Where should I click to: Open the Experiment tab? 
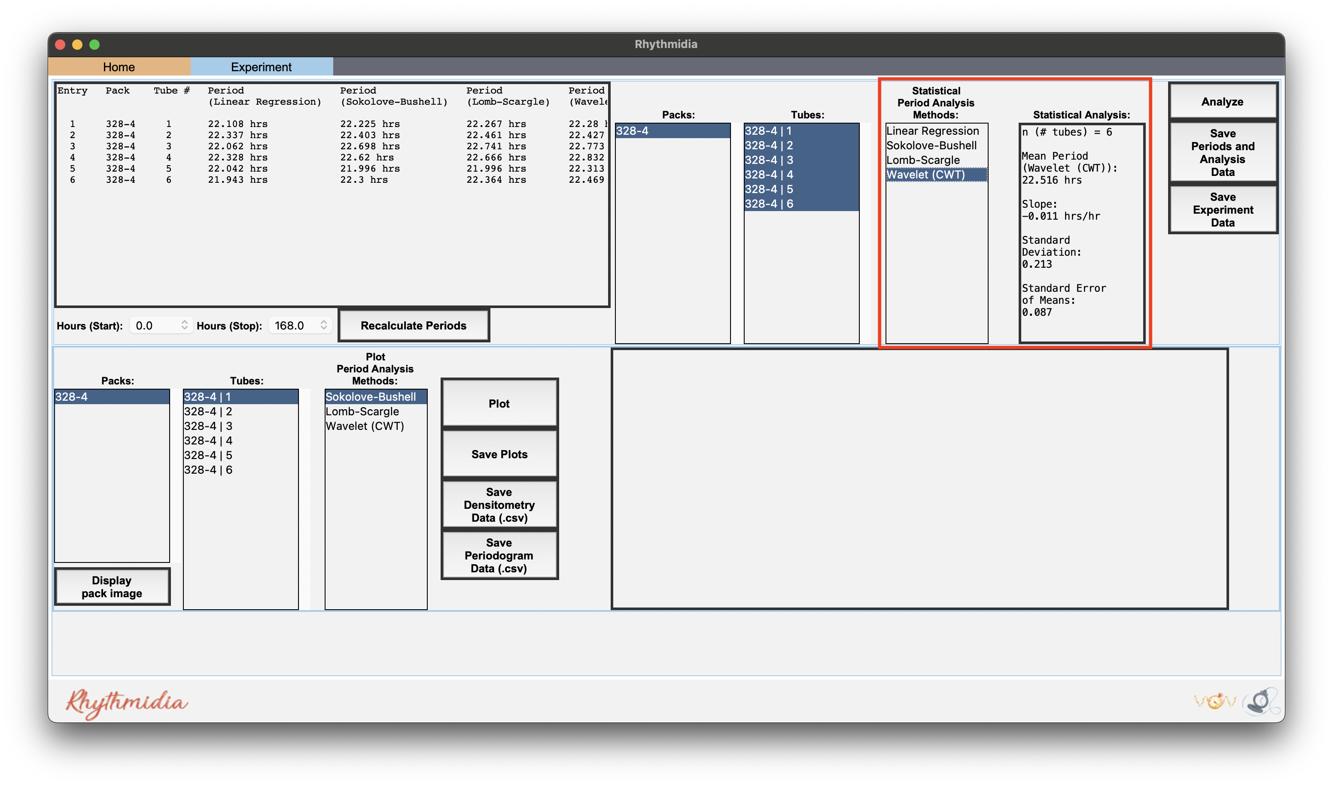[261, 67]
